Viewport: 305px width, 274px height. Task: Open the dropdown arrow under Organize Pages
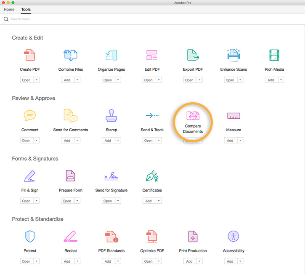pyautogui.click(x=118, y=80)
